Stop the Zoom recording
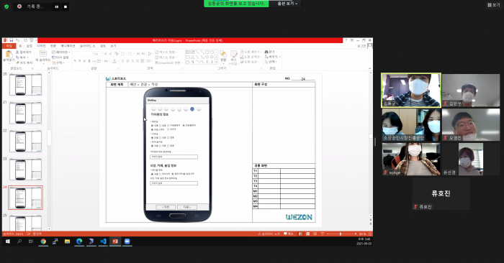504x263 pixels. click(x=66, y=6)
